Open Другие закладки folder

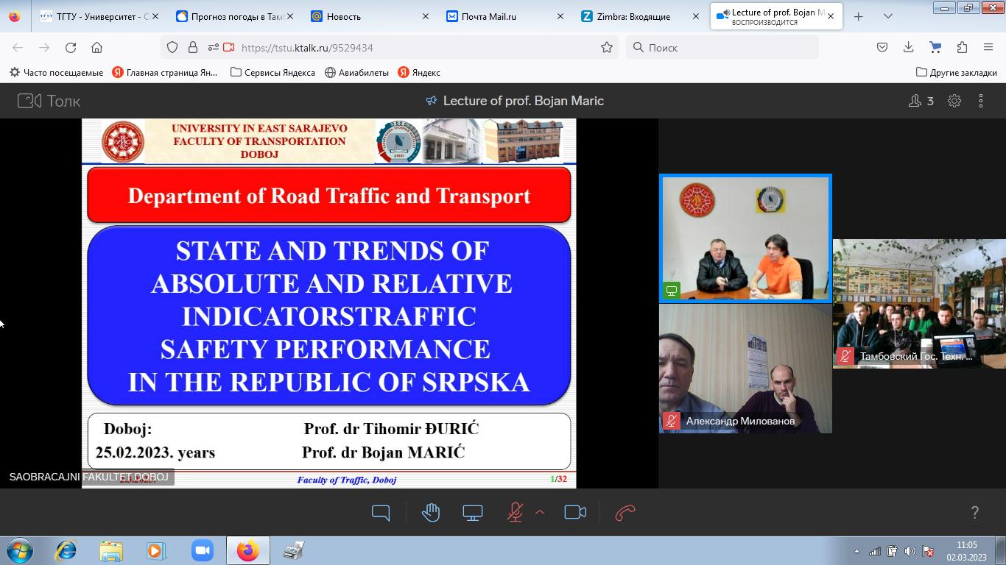[x=956, y=72]
